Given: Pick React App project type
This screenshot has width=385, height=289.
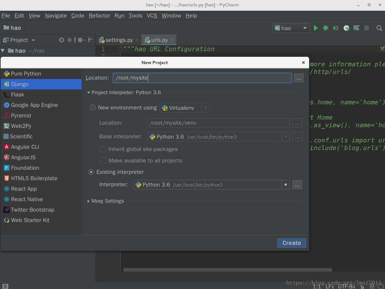Looking at the screenshot, I should coord(41,189).
